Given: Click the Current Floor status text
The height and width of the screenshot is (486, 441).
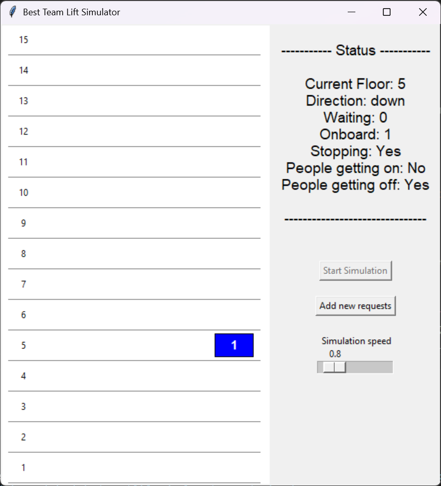Looking at the screenshot, I should coord(355,84).
